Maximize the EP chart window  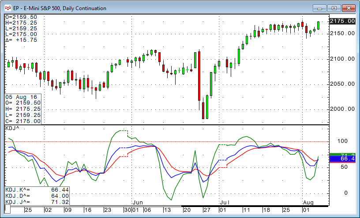point(334,8)
